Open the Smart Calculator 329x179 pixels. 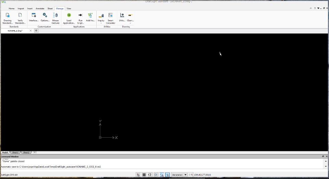111,18
